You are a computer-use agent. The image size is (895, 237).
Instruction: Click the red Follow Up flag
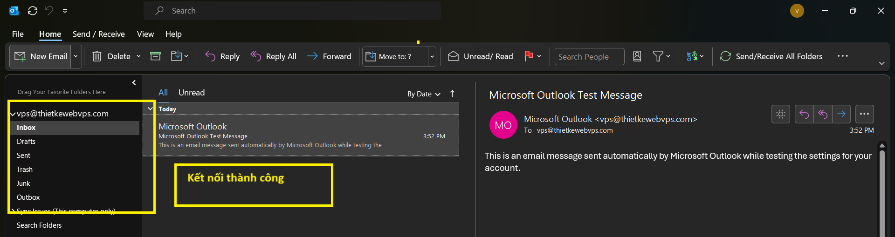click(x=529, y=56)
